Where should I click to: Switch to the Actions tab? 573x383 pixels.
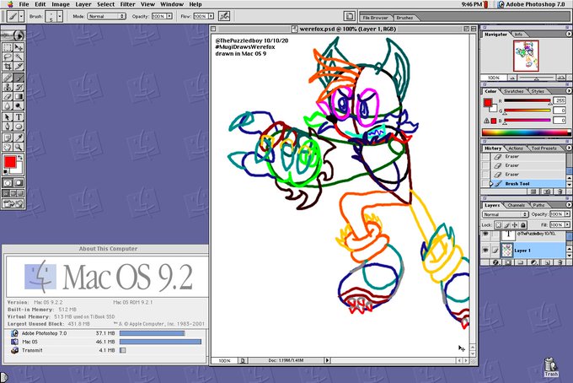click(x=516, y=148)
